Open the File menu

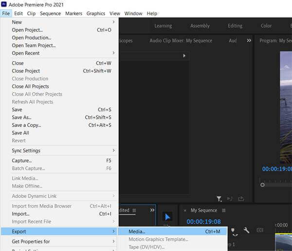pyautogui.click(x=6, y=14)
